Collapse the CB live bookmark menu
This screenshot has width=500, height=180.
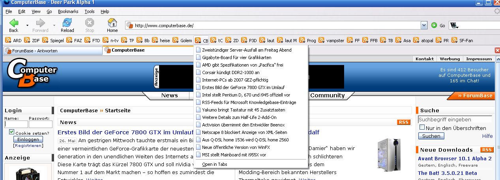point(202,40)
